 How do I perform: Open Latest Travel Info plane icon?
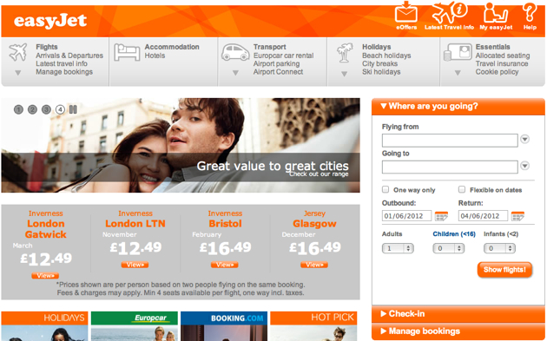pyautogui.click(x=450, y=12)
